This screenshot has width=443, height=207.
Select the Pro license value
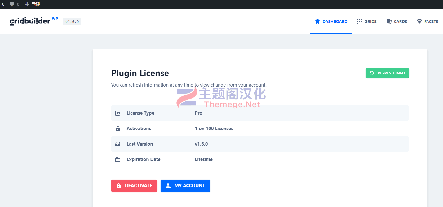pos(199,113)
